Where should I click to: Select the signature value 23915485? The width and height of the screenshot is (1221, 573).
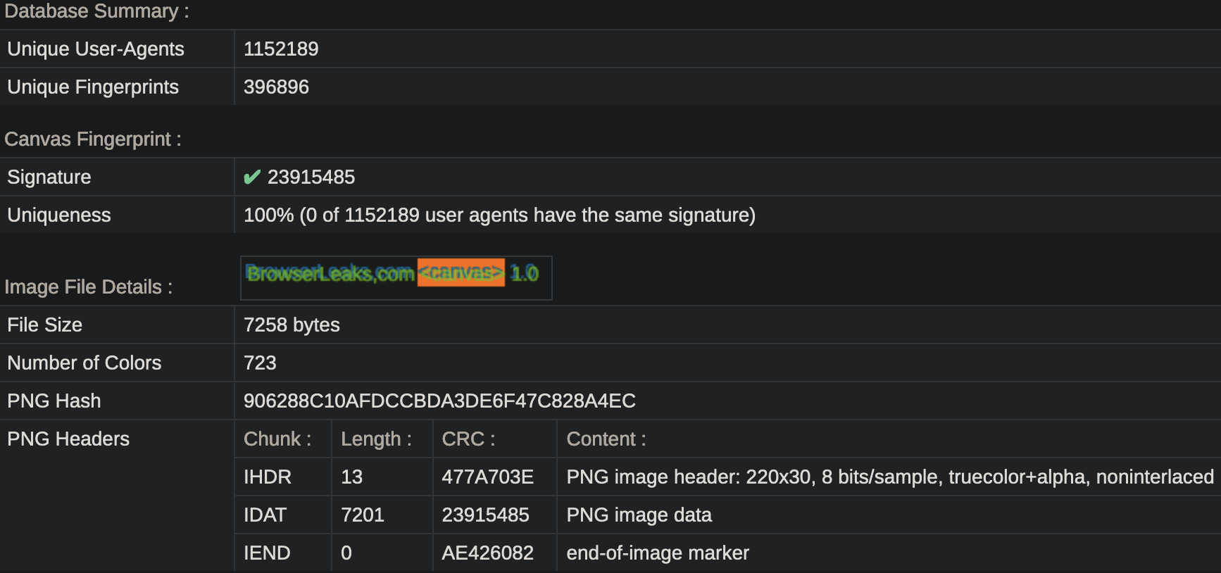point(311,177)
